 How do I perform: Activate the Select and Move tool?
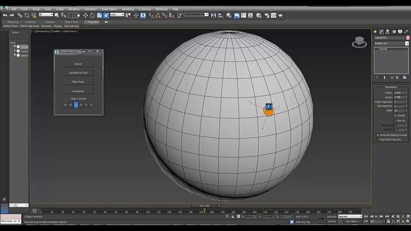[x=85, y=15]
